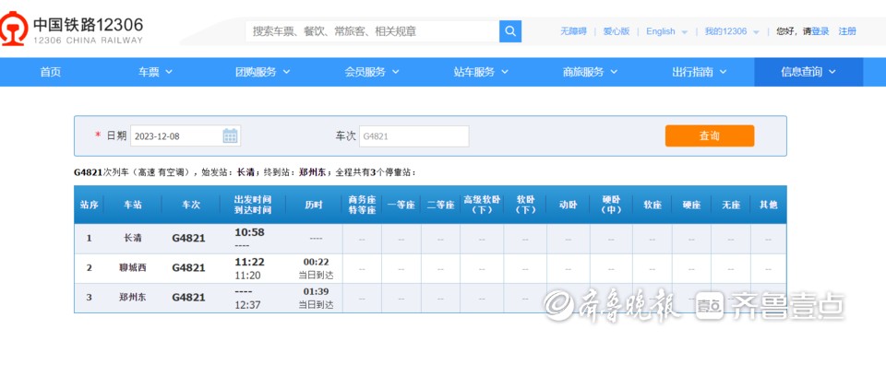Expand the 团购服务 dropdown menu

263,72
